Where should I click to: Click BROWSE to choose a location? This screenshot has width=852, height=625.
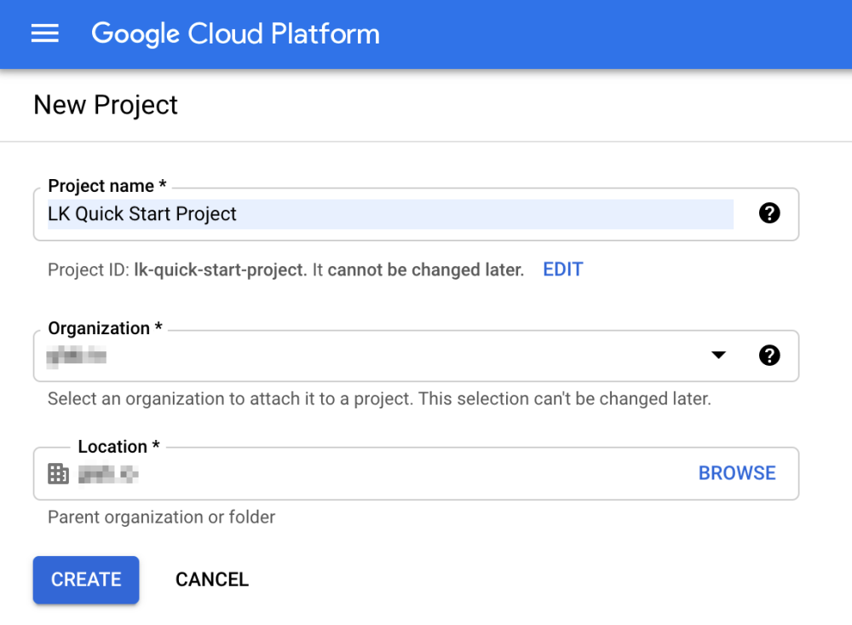click(x=737, y=473)
